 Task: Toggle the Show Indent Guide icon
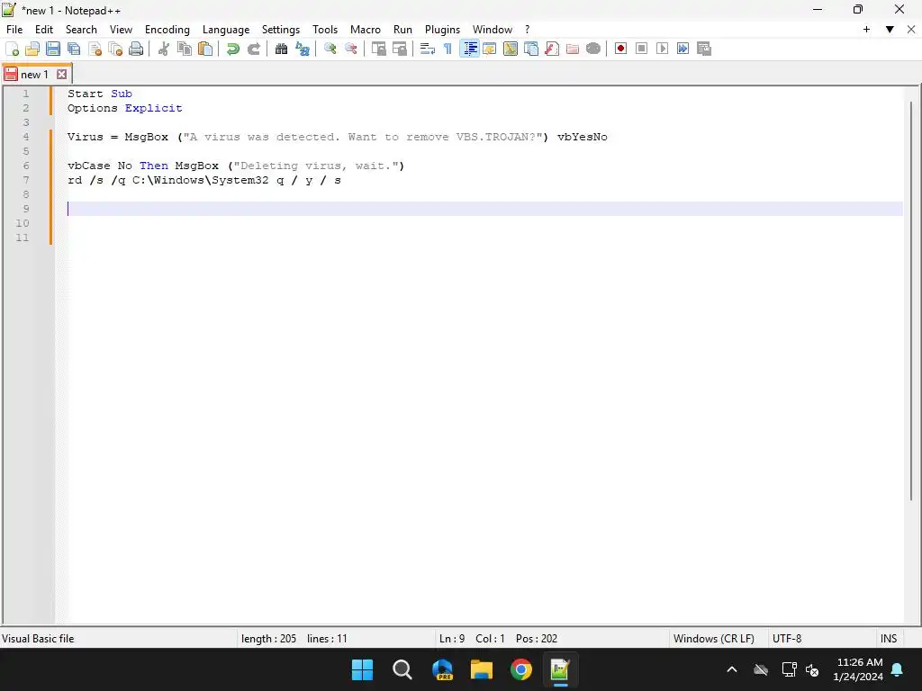(x=469, y=49)
